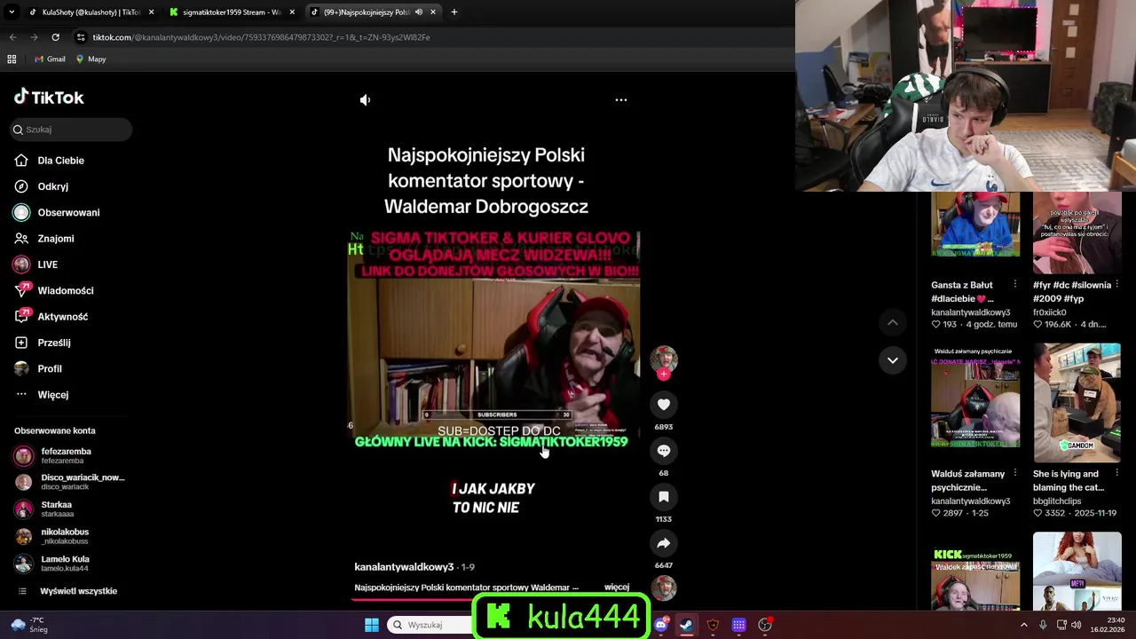Focus the Szukaj search field
This screenshot has width=1136, height=639.
point(72,130)
